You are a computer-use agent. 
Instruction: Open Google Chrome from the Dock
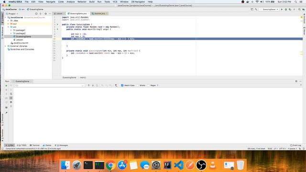coord(110,165)
